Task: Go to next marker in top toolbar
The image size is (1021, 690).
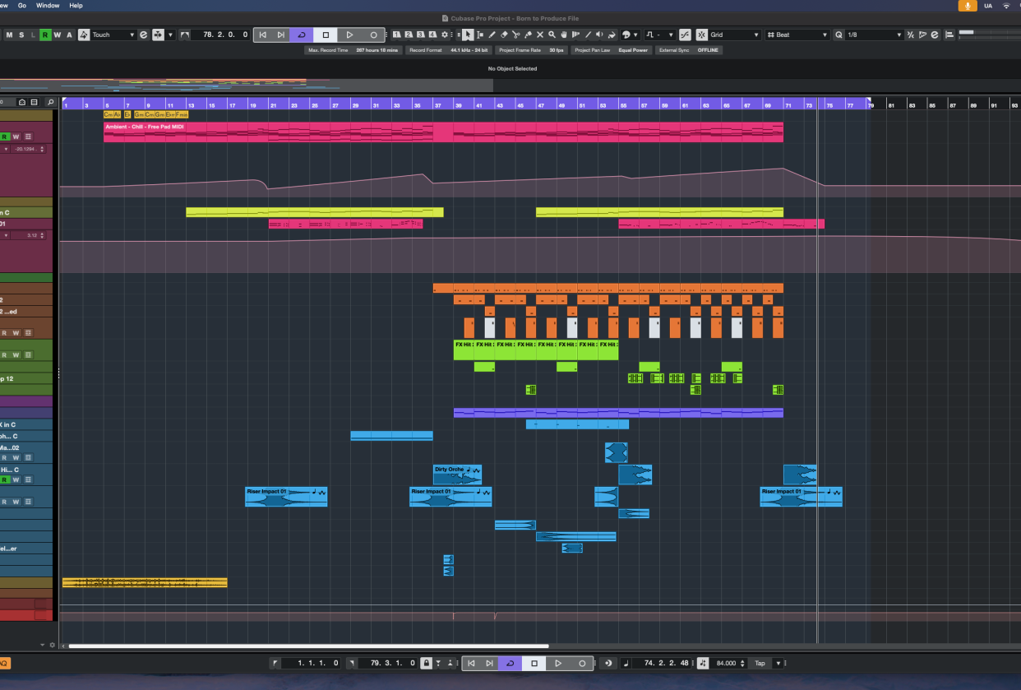Action: click(x=281, y=35)
